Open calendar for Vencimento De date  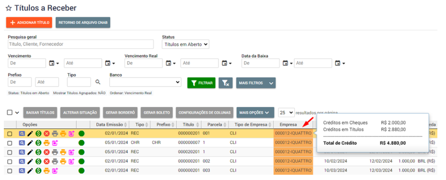(x=54, y=63)
